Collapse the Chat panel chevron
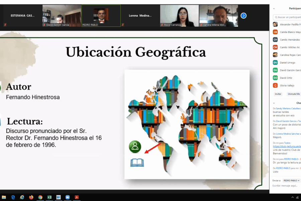This screenshot has width=301, height=201. click(x=274, y=103)
